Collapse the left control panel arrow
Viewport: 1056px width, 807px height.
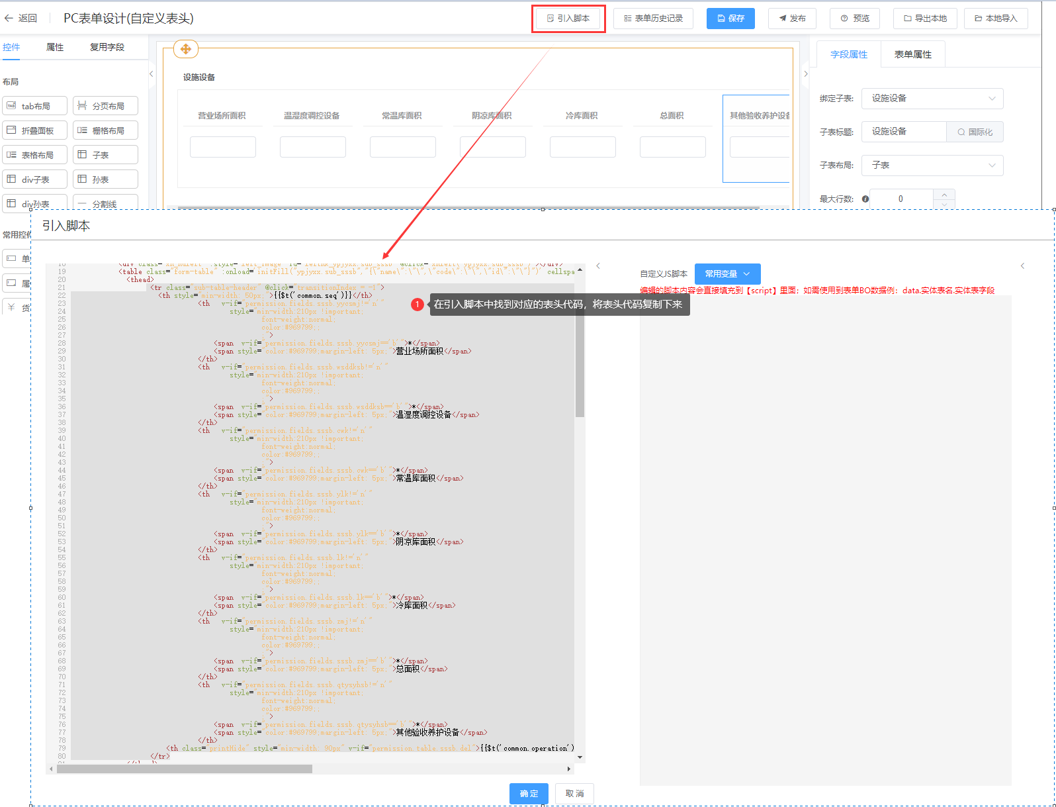[x=152, y=74]
